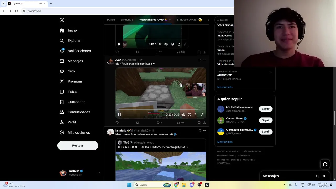Expand Más opciones in the sidebar
The height and width of the screenshot is (189, 336).
[x=75, y=133]
